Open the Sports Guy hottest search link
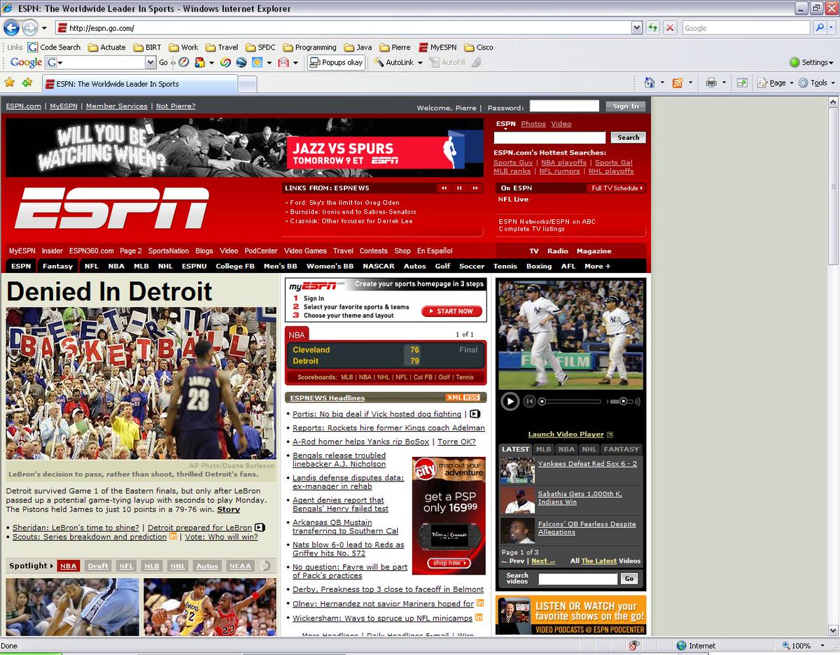This screenshot has height=655, width=840. coord(513,162)
